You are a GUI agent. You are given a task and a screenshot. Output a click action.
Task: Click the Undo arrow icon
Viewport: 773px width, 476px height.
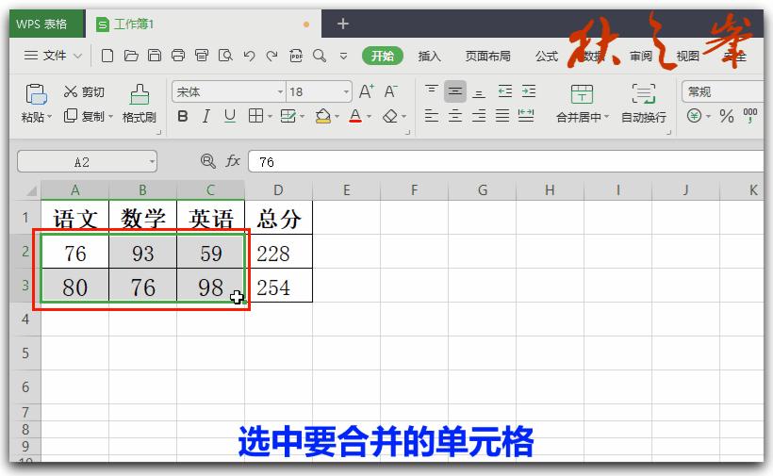(249, 56)
